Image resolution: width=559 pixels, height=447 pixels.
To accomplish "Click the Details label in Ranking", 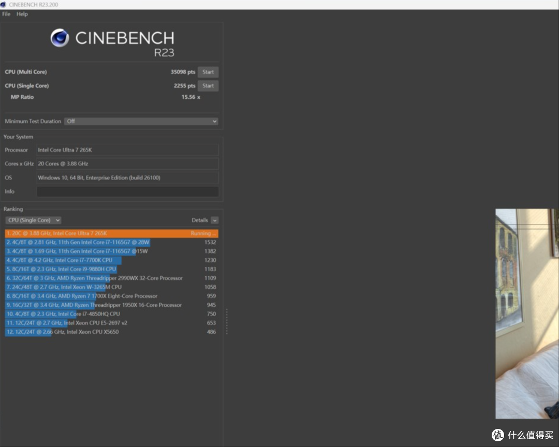I will 200,220.
